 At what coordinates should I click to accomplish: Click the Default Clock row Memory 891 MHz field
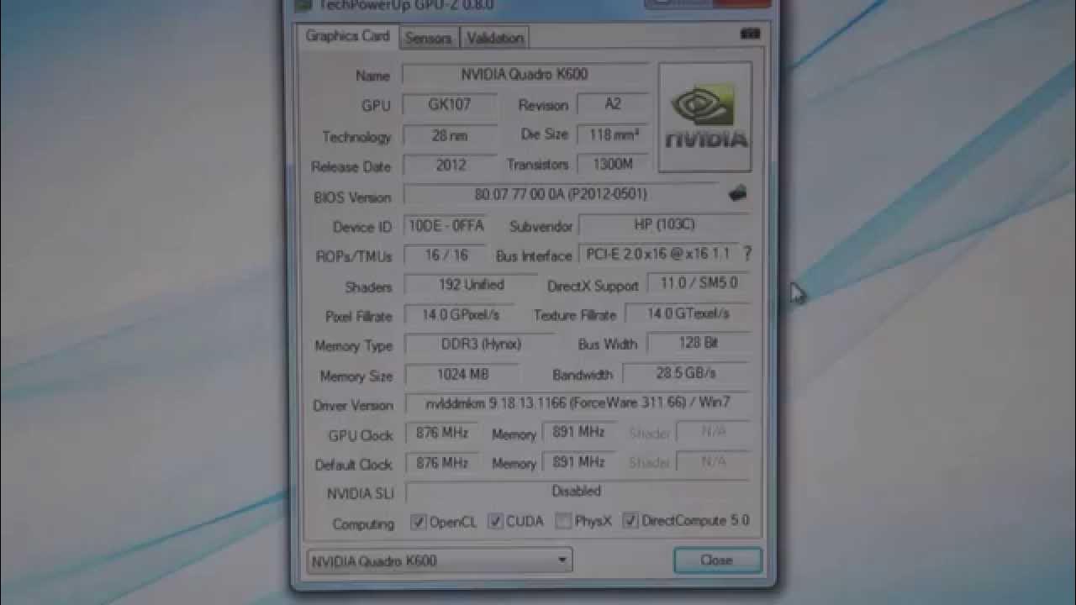[x=579, y=462]
